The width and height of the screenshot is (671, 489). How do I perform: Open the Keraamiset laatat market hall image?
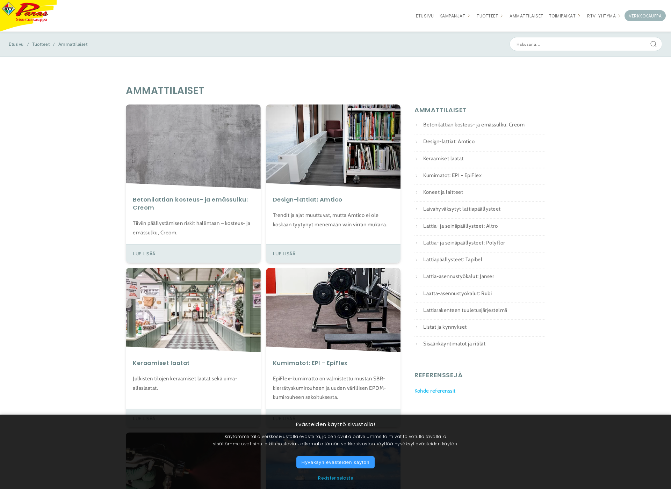[x=193, y=310]
